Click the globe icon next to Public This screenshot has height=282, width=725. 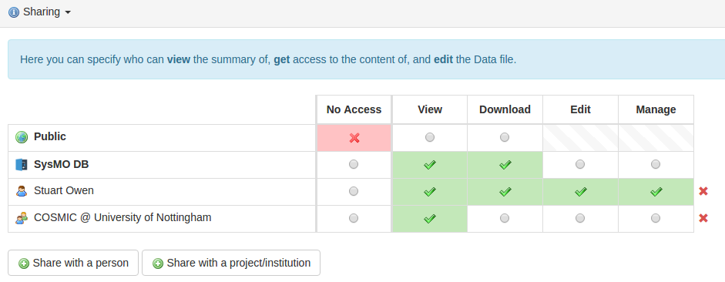point(22,137)
